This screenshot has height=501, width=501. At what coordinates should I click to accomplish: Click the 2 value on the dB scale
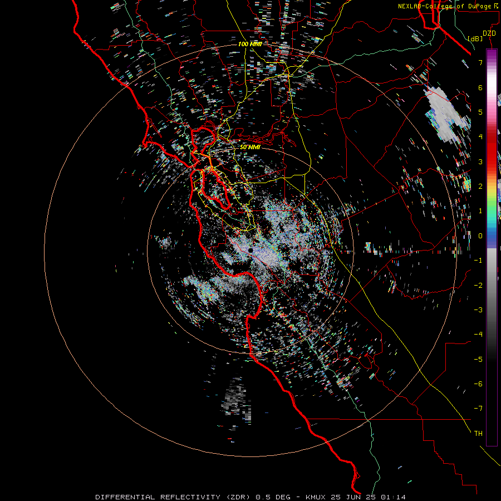coord(480,186)
